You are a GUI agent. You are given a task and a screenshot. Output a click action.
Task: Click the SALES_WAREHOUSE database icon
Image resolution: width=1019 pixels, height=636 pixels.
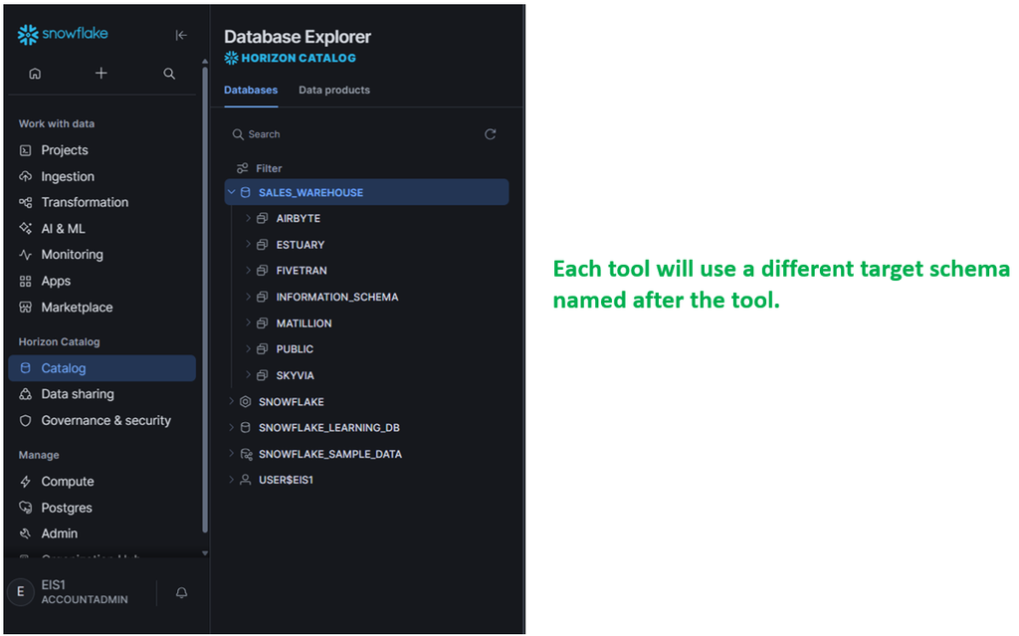point(245,192)
